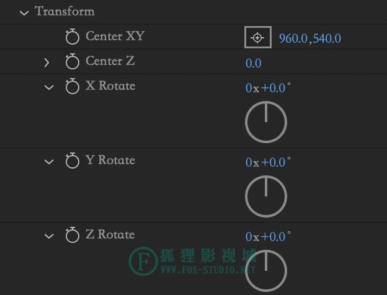
Task: Click the Z Rotate 0x+0.0° value
Action: click(268, 237)
